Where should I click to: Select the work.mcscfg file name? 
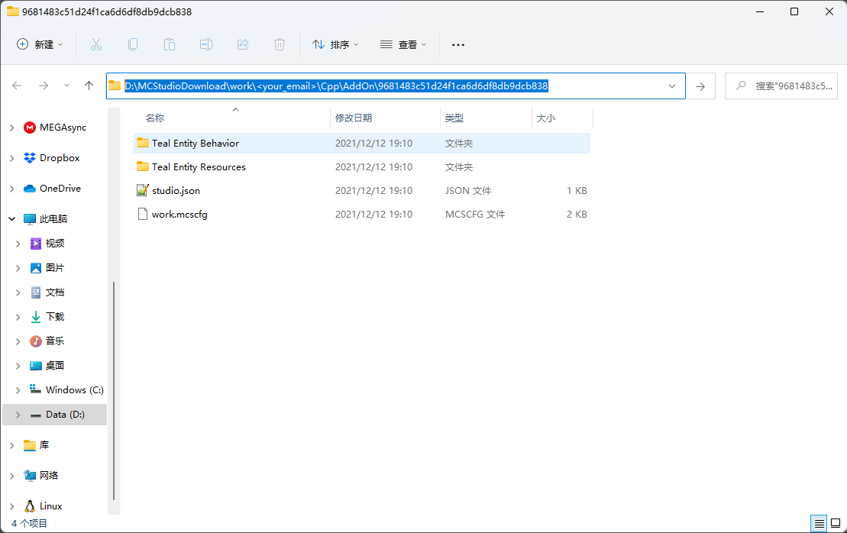coord(179,215)
